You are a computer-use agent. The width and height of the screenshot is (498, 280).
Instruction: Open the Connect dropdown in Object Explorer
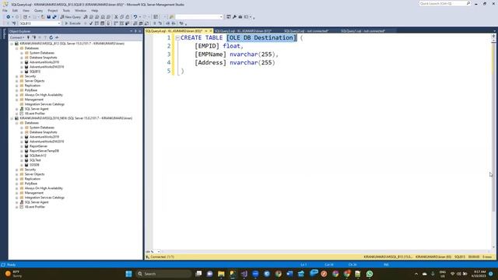tap(17, 37)
